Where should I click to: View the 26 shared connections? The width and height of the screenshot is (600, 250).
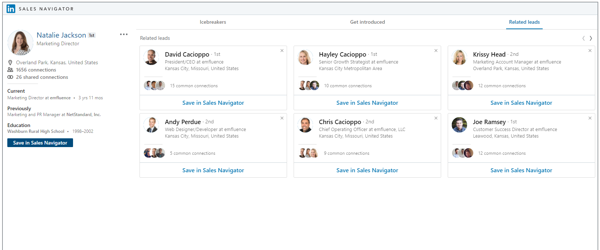[42, 77]
